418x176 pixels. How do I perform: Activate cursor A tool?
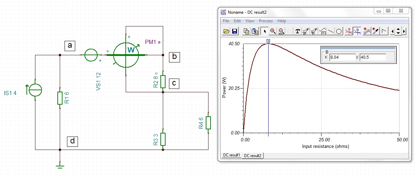coord(349,31)
